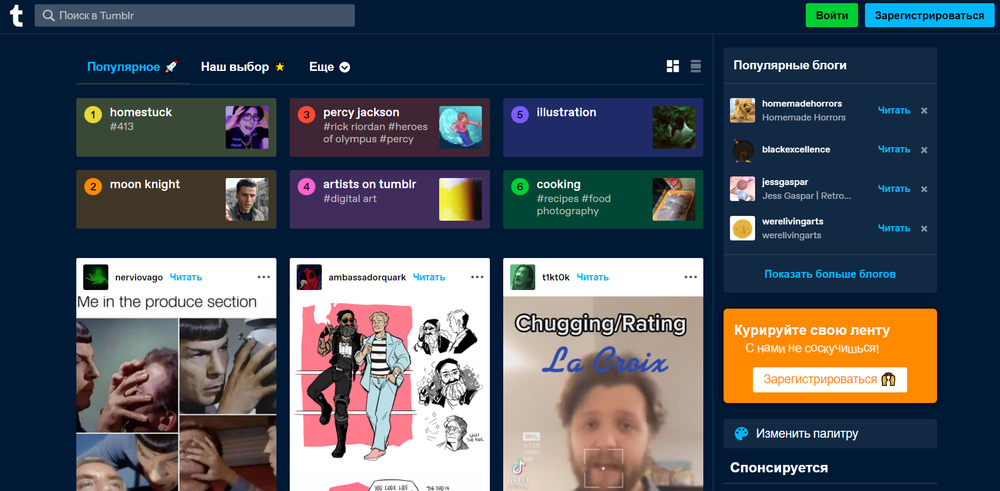Click Зарегистрироваться in the orange banner

pyautogui.click(x=830, y=380)
